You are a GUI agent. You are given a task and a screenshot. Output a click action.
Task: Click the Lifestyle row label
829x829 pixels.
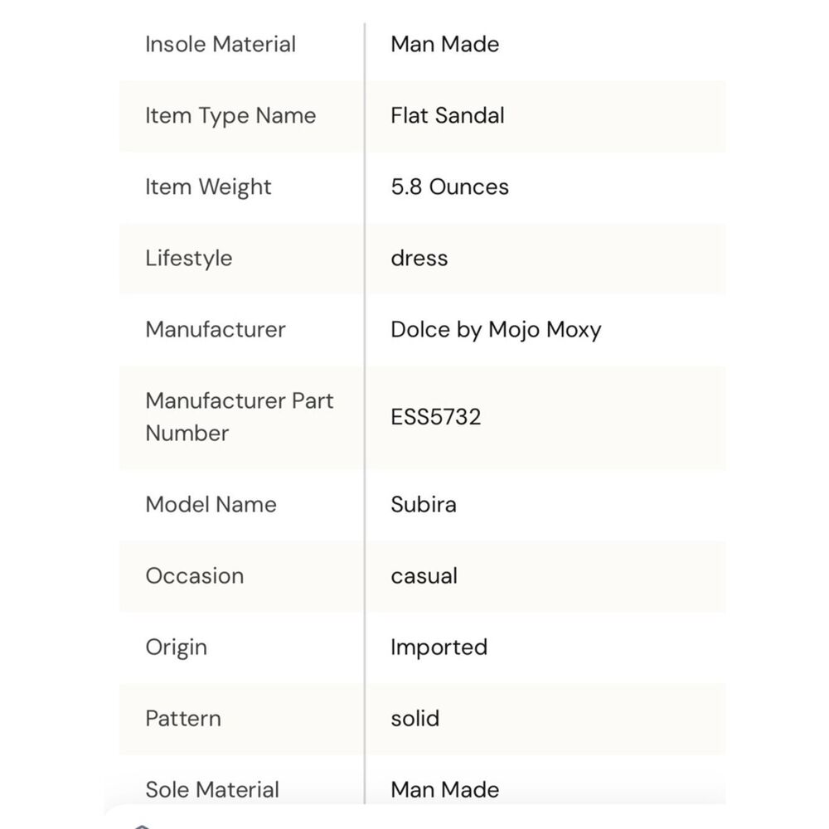[x=189, y=259]
